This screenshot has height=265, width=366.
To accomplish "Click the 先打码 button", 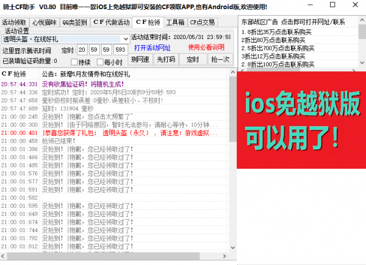I will (166, 59).
